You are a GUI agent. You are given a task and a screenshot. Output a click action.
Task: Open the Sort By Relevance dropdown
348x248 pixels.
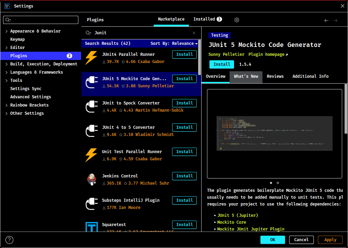(174, 44)
